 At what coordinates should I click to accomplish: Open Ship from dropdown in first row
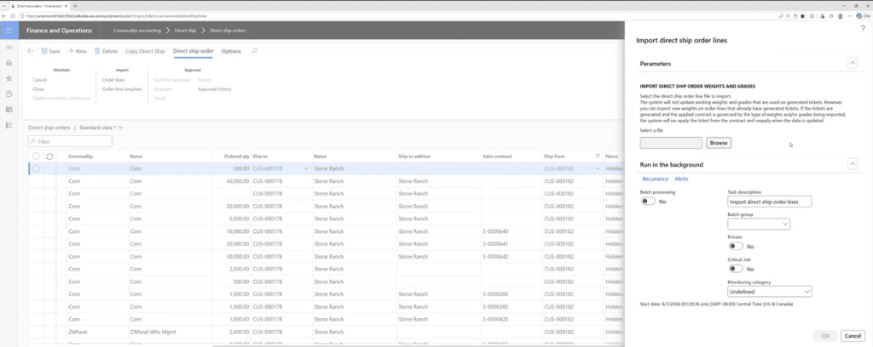click(x=598, y=168)
